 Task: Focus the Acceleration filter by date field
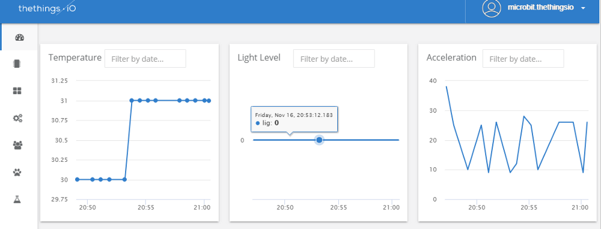click(x=523, y=59)
